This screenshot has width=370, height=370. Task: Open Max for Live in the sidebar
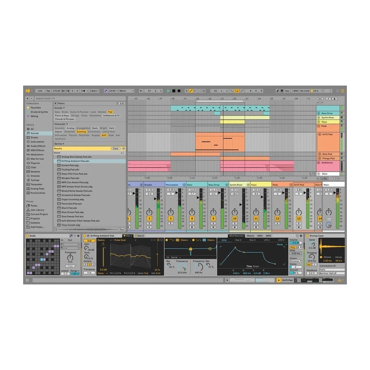coord(37,159)
